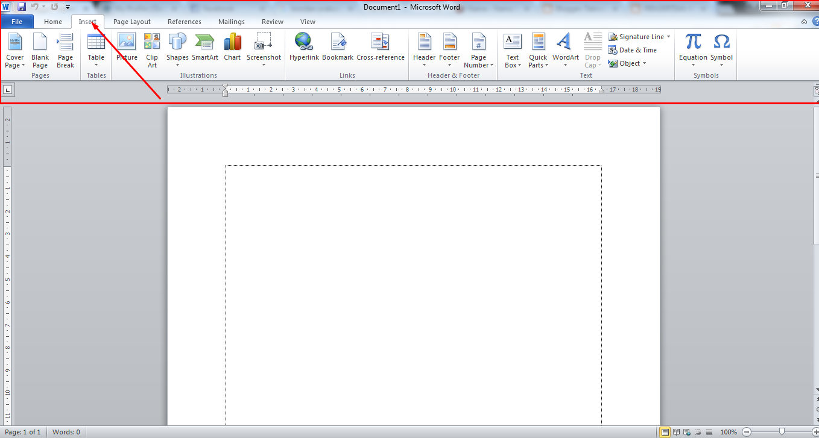The width and height of the screenshot is (819, 438).
Task: Open the File tab
Action: tap(17, 22)
